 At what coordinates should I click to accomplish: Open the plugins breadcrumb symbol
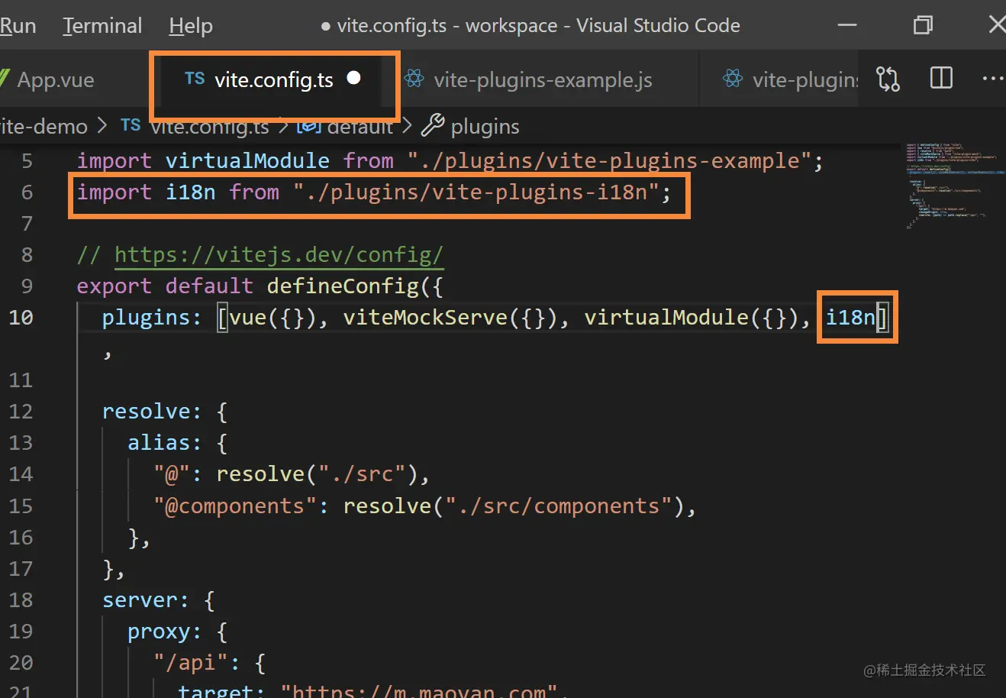click(485, 126)
